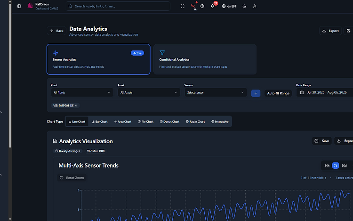Click Hourly Averages badge
This screenshot has height=221, width=353.
pos(67,151)
